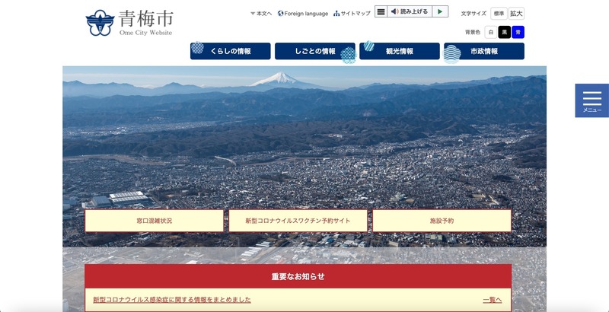Screen dimensions: 609x312
Task: Click the Ome City logo emblem
Action: pos(100,23)
